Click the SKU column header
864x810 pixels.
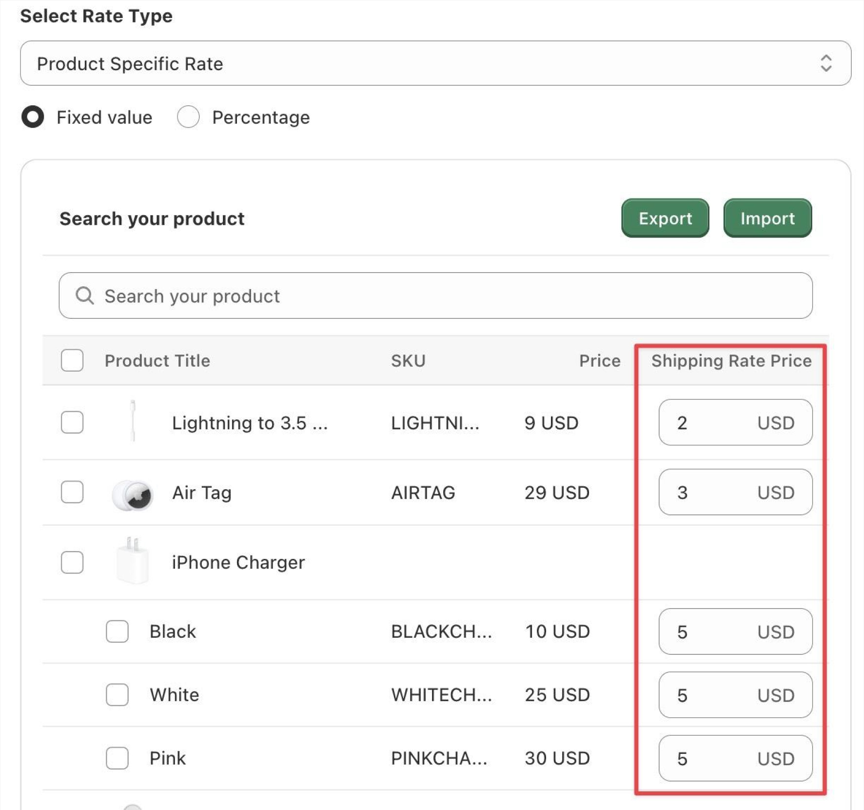click(x=408, y=361)
